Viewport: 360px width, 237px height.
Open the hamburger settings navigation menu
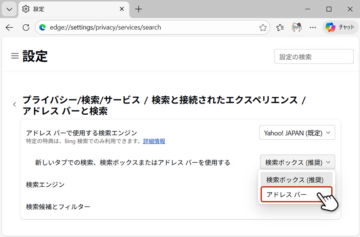click(15, 56)
